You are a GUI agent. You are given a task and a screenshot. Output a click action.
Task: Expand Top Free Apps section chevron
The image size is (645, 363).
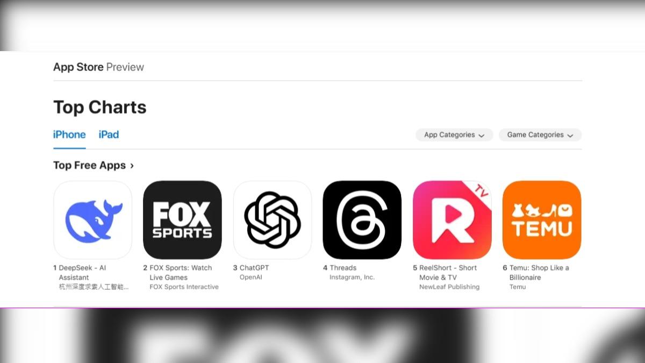click(x=132, y=166)
